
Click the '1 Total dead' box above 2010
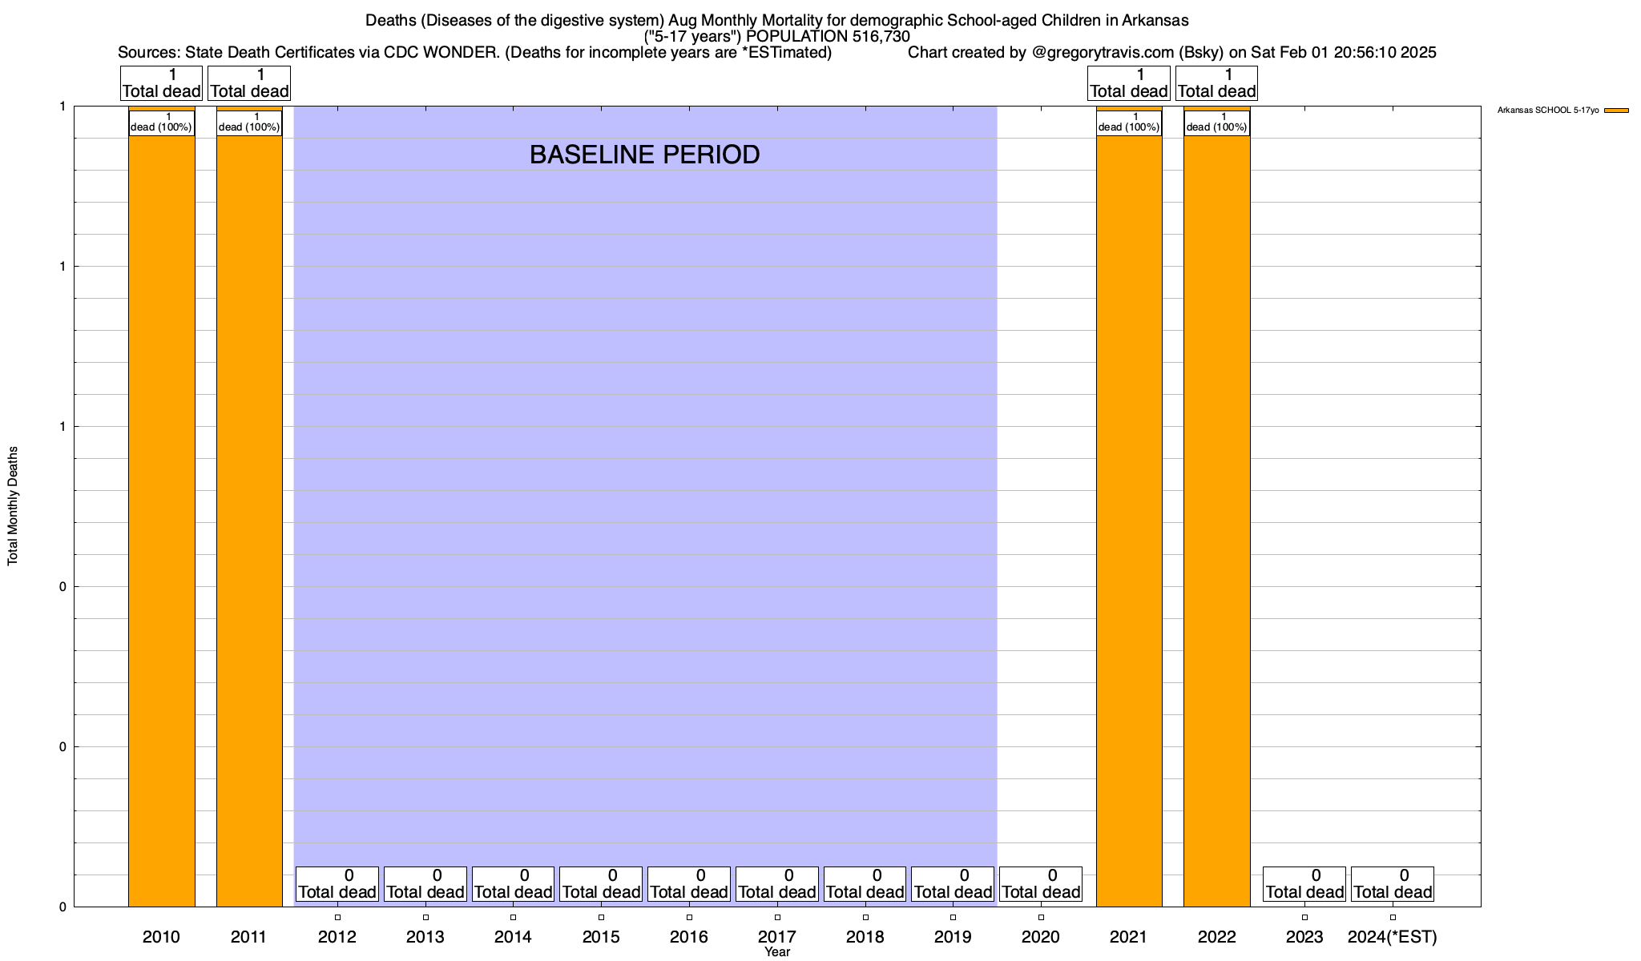161,83
